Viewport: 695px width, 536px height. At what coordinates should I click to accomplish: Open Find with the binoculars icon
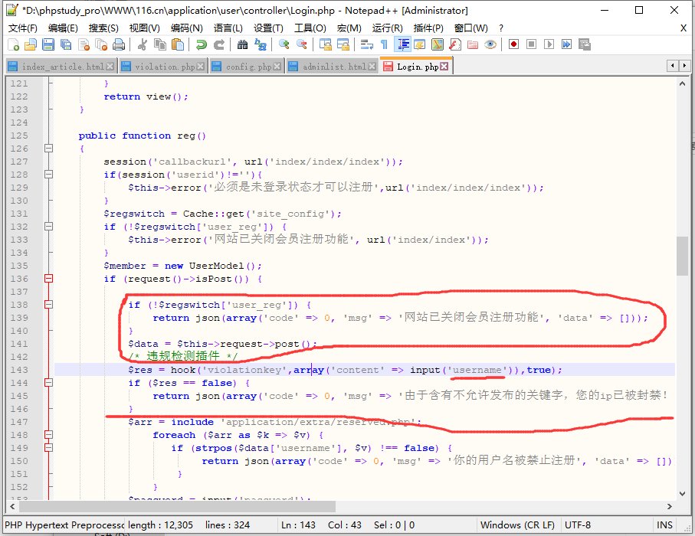coord(242,44)
